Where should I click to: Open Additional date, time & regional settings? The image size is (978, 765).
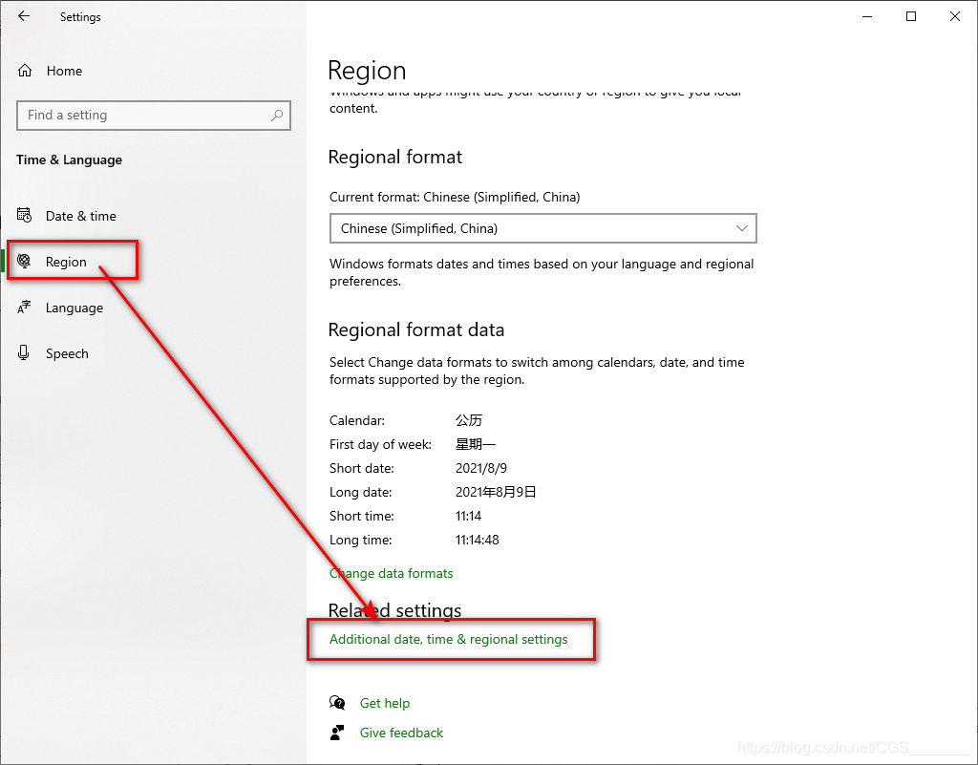pos(451,639)
